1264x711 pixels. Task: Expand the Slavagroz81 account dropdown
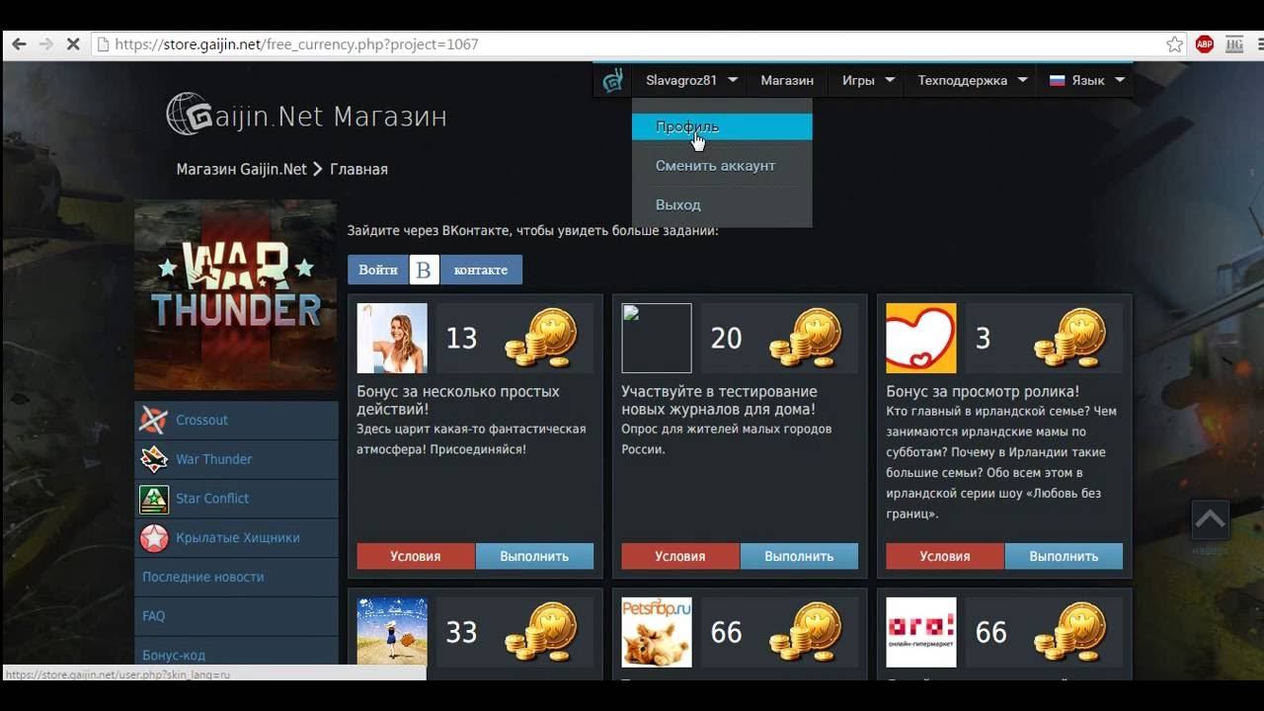[x=692, y=80]
